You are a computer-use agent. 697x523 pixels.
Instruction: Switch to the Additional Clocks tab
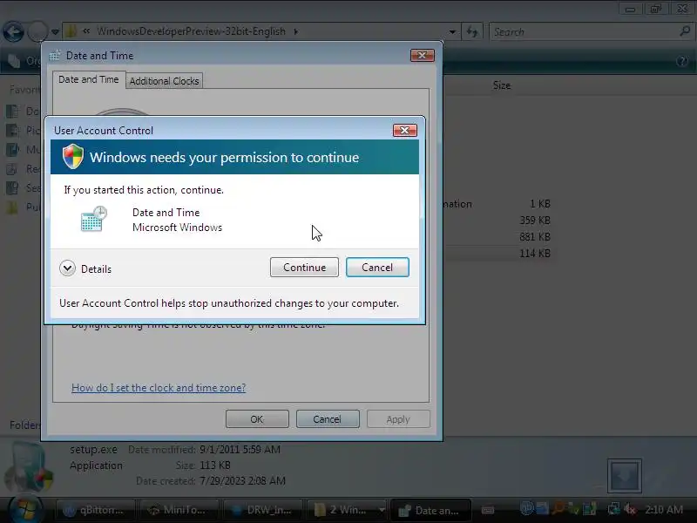click(x=164, y=81)
